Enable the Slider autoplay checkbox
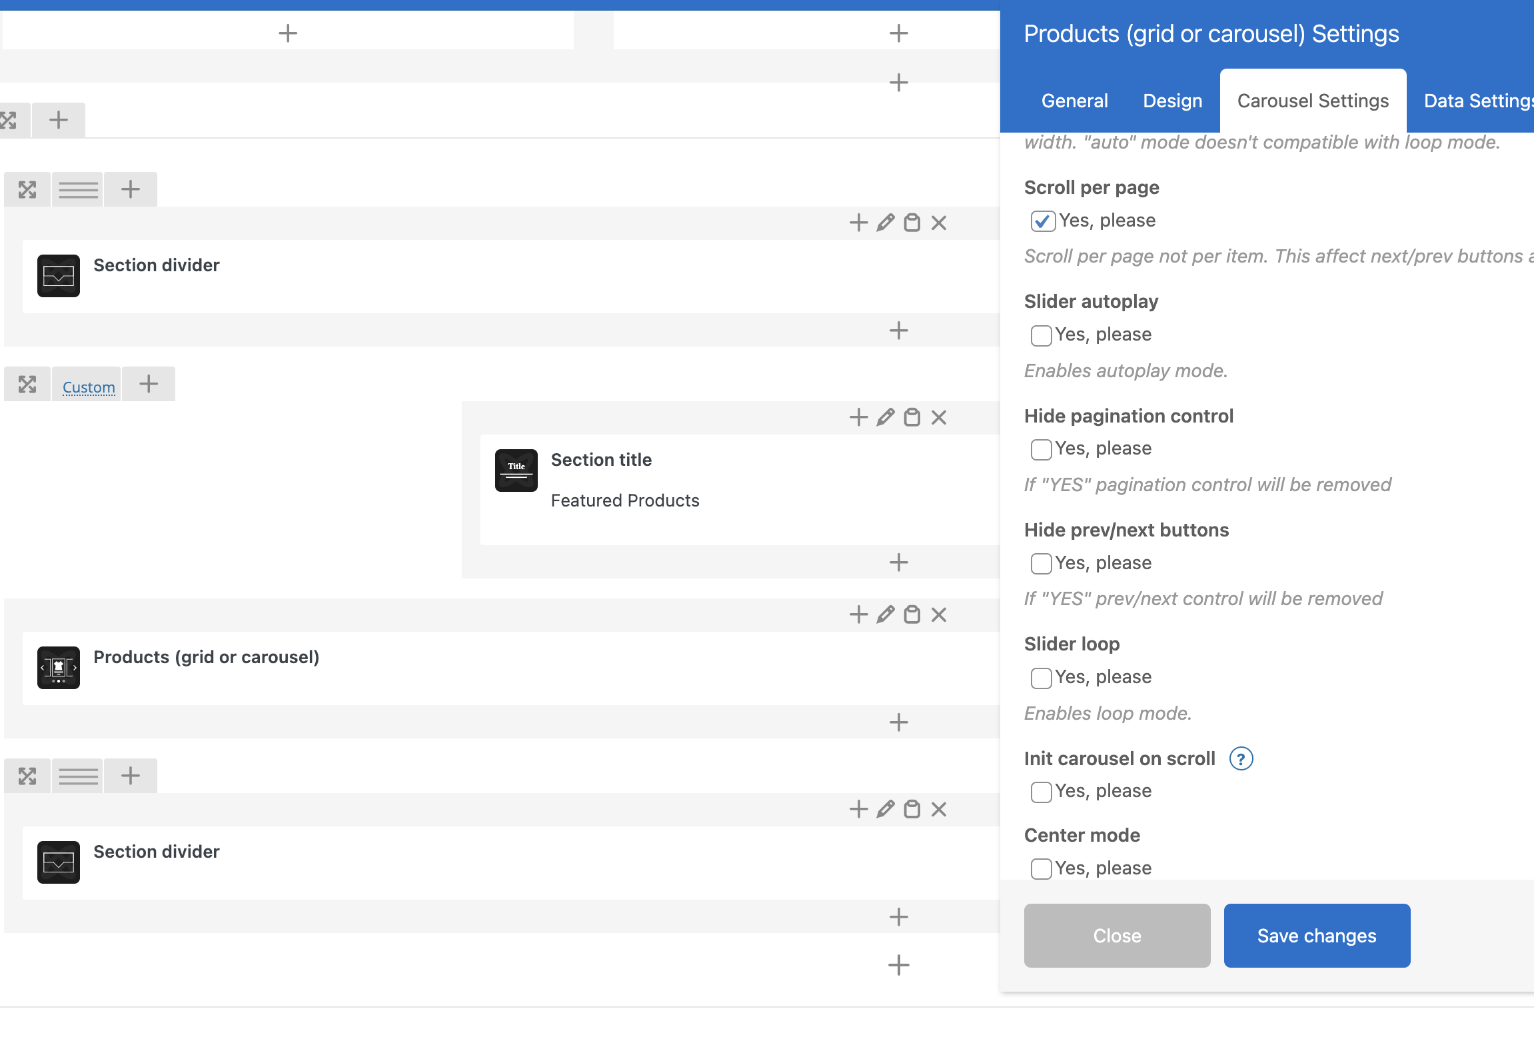This screenshot has width=1534, height=1041. pyautogui.click(x=1041, y=335)
